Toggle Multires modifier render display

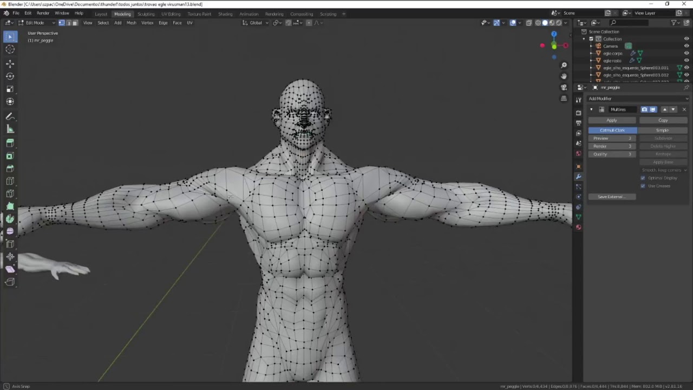coord(644,109)
